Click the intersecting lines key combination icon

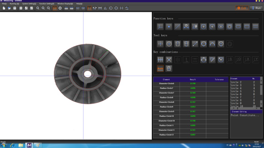(x=169, y=60)
